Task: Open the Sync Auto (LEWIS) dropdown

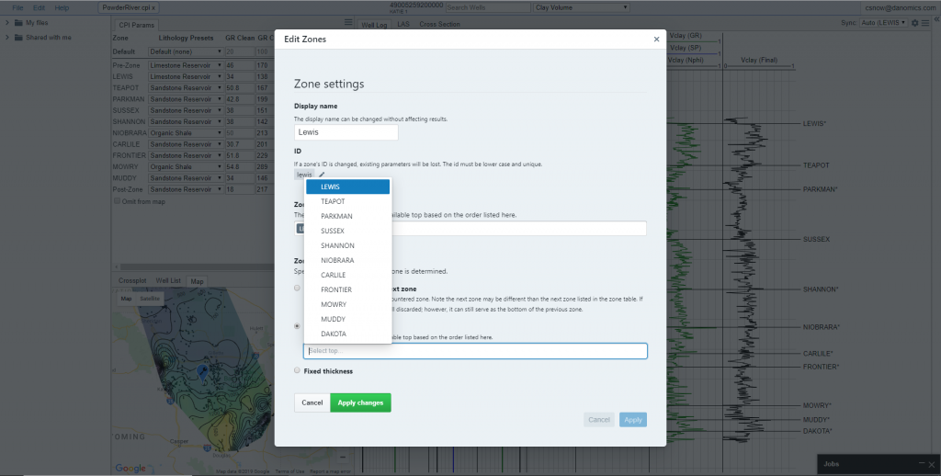Action: (883, 23)
